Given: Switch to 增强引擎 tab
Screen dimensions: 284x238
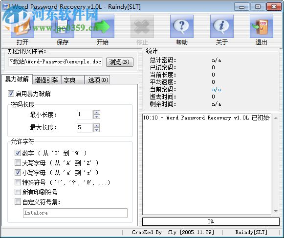Looking at the screenshot, I should coord(46,80).
